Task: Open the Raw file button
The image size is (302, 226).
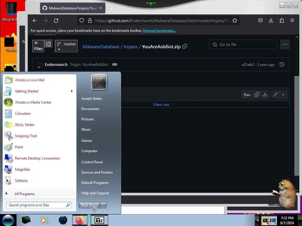Action: tap(247, 95)
